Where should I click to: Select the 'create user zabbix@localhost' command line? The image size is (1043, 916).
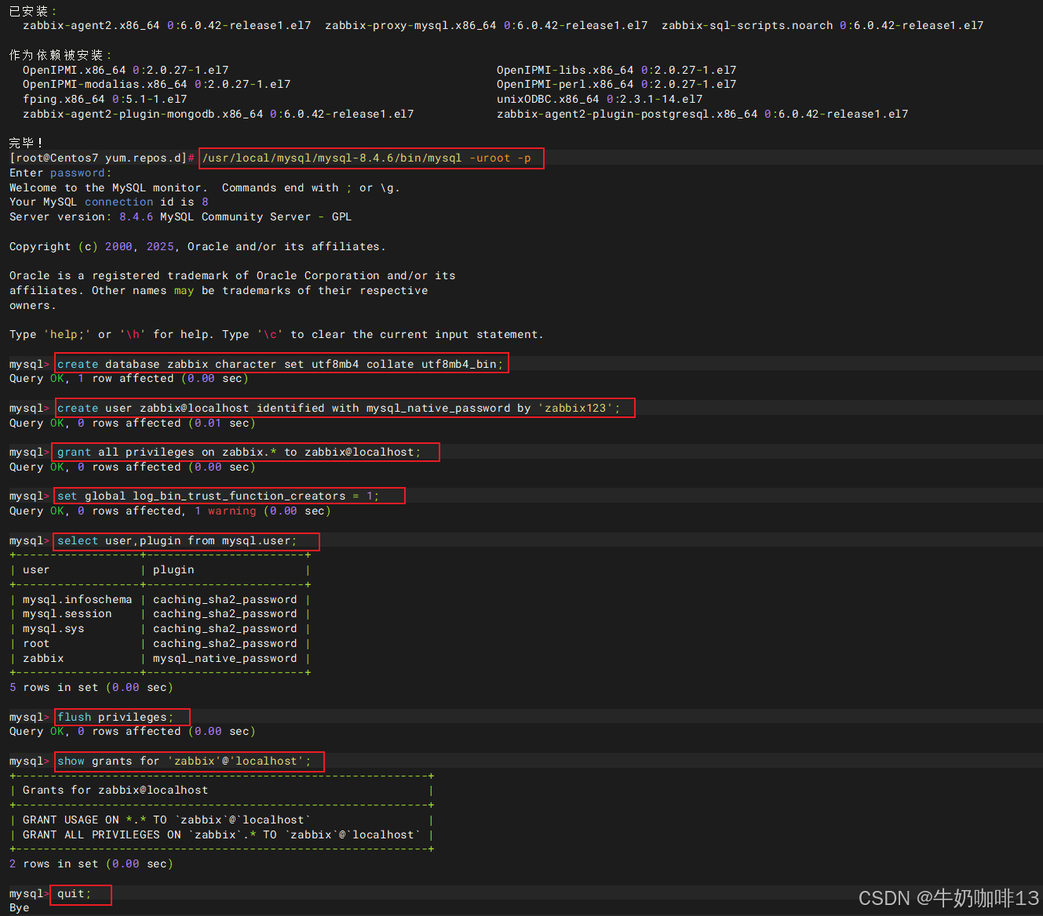point(338,408)
